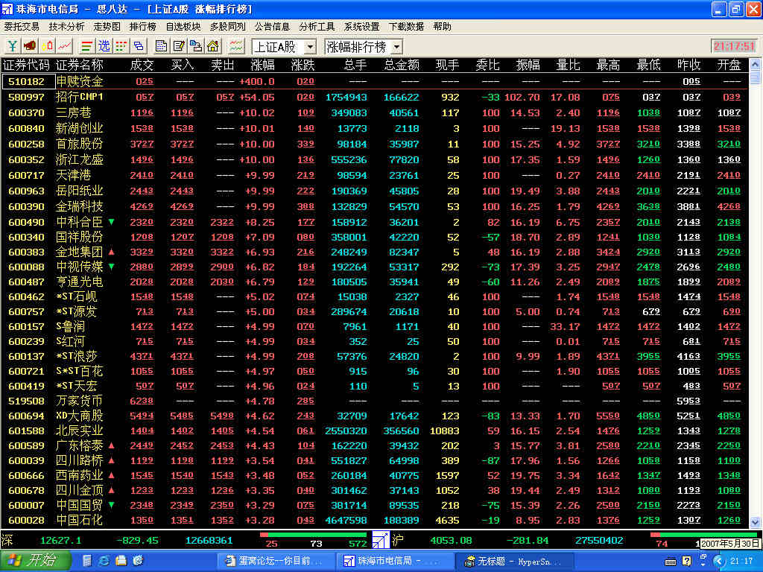This screenshot has width=763, height=572.
Task: Open the candlestick K-line chart icon
Action: point(47,46)
